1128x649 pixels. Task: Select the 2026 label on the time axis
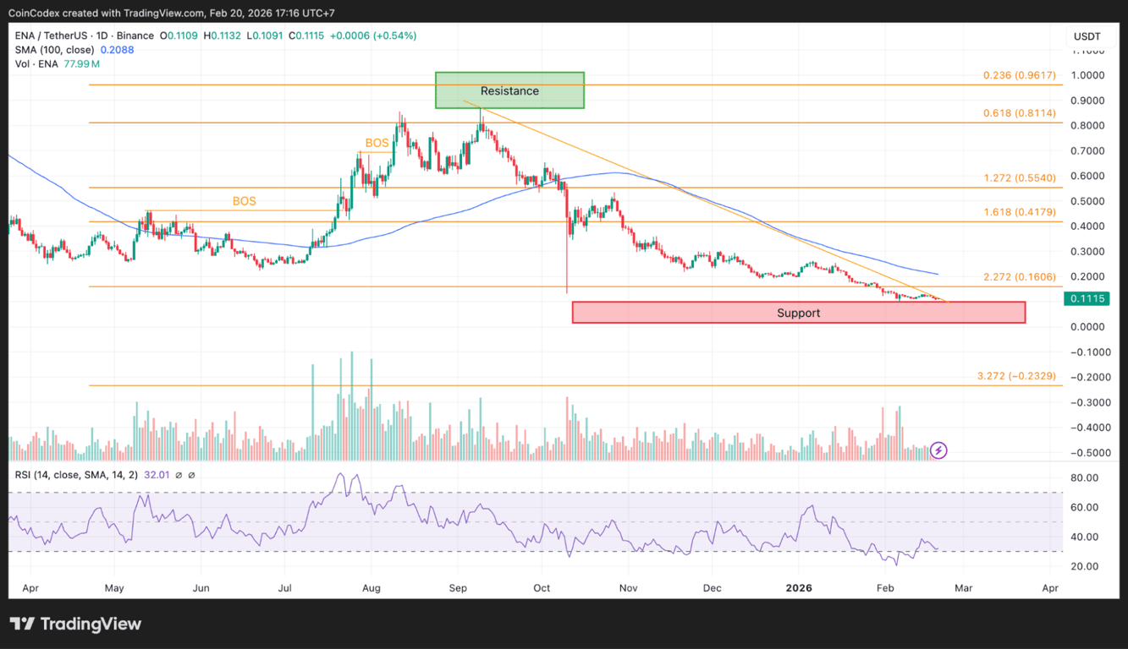coord(799,587)
